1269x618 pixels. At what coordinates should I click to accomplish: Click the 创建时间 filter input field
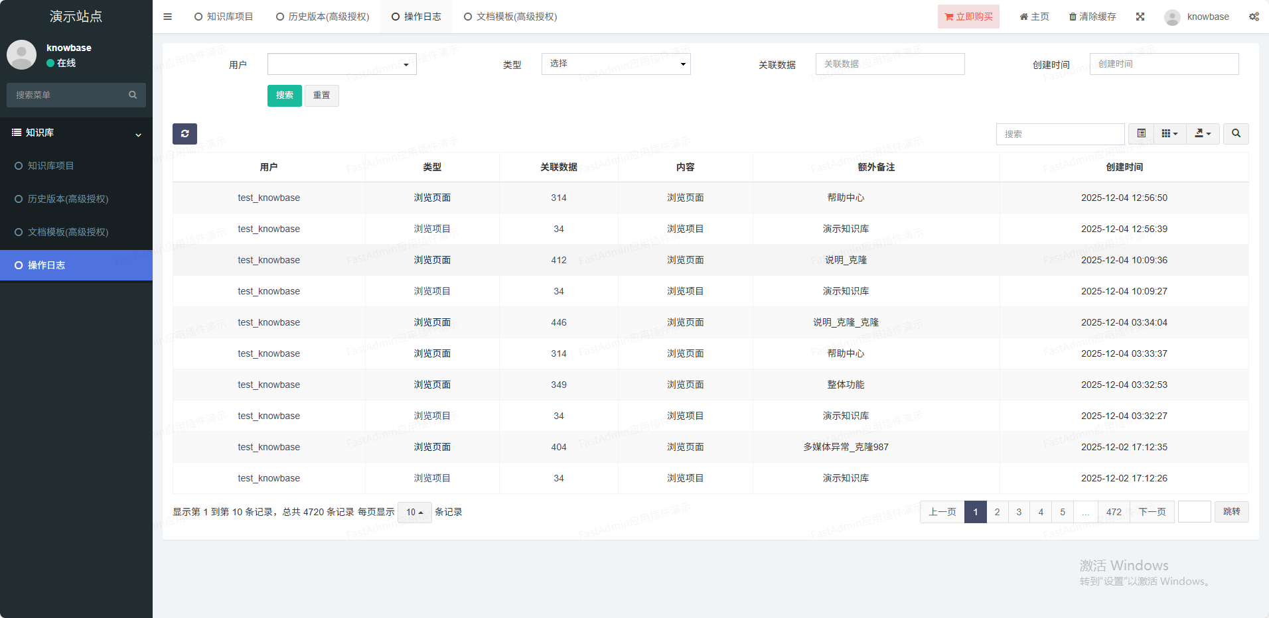[x=1163, y=64]
